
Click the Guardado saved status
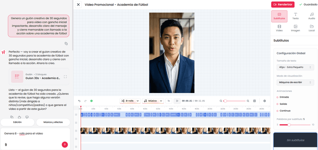pos(308,5)
